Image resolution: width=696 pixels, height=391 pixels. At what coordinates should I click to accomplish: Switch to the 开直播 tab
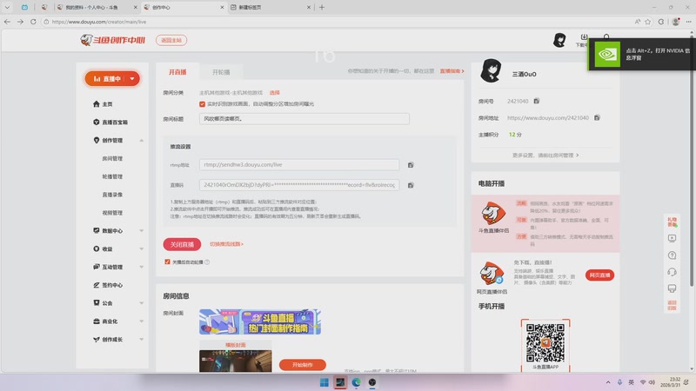click(177, 72)
